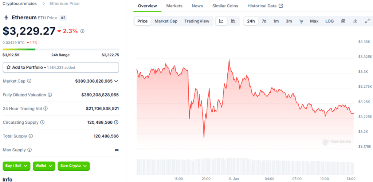Select the 3m time range
This screenshot has height=182, width=373.
point(289,21)
